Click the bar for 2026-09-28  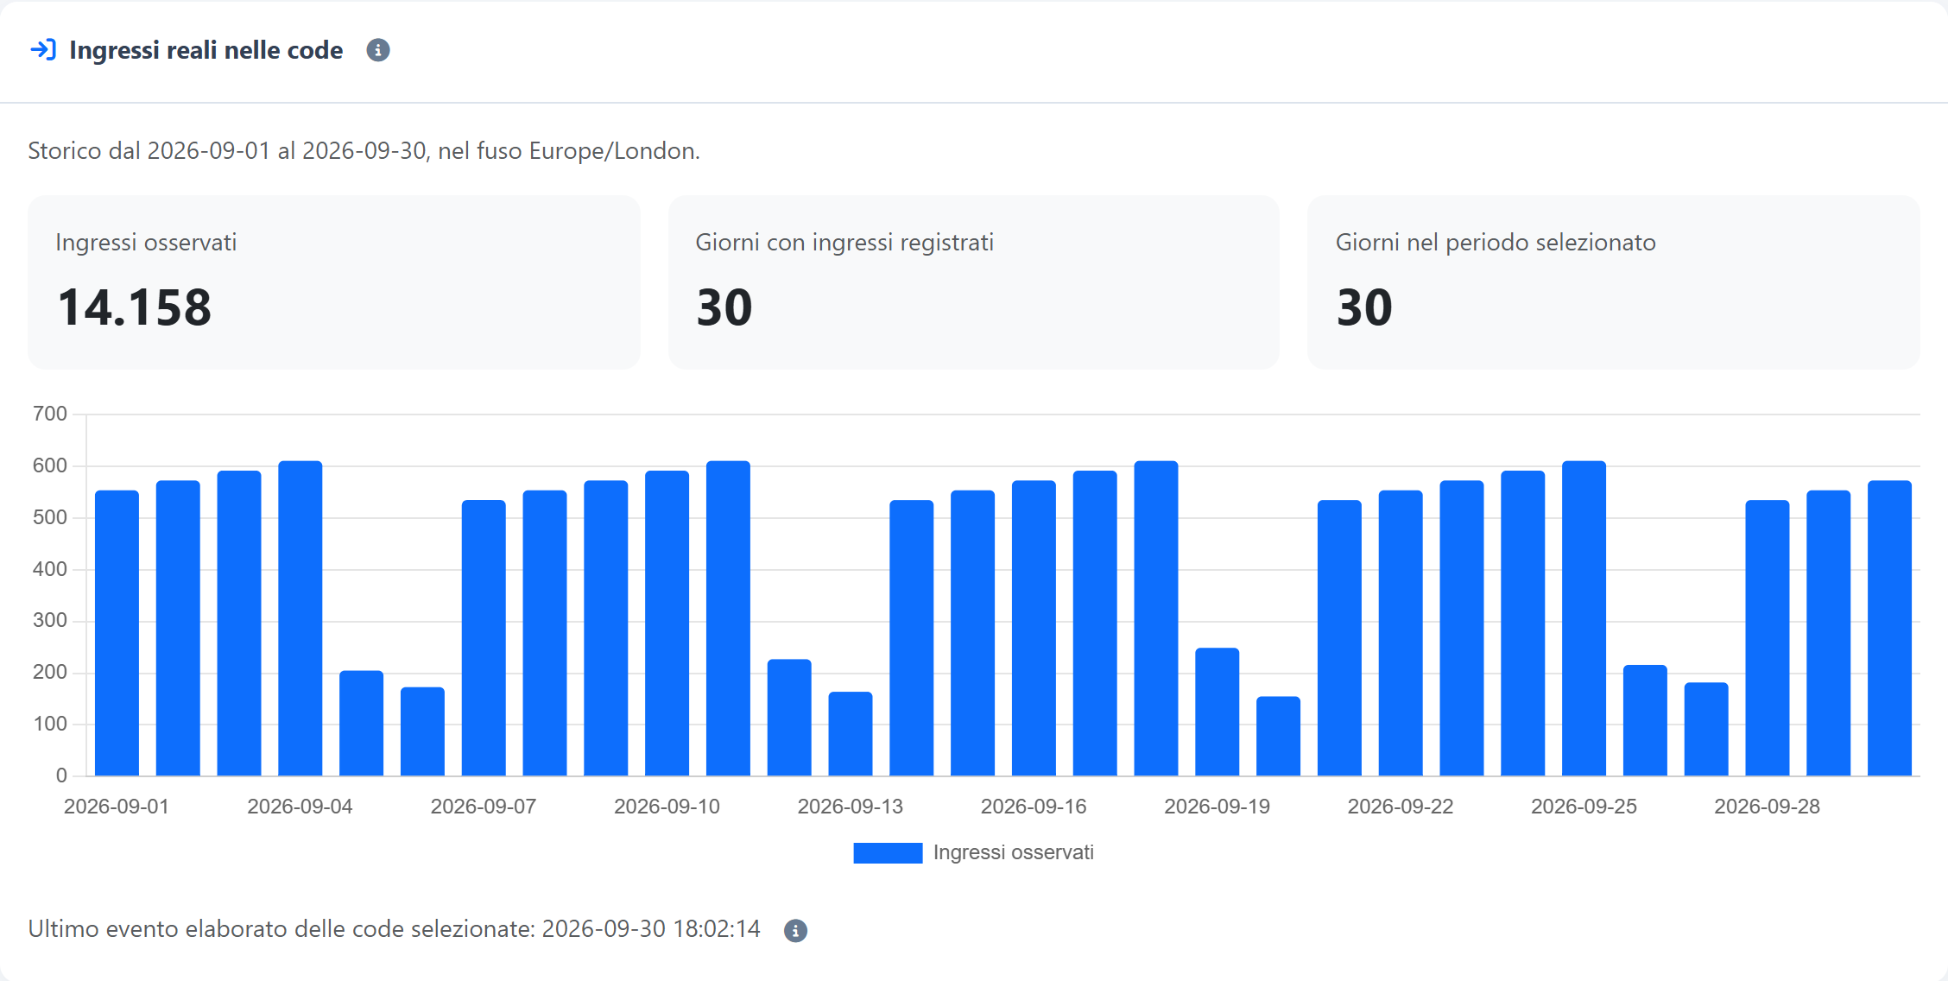point(1768,638)
